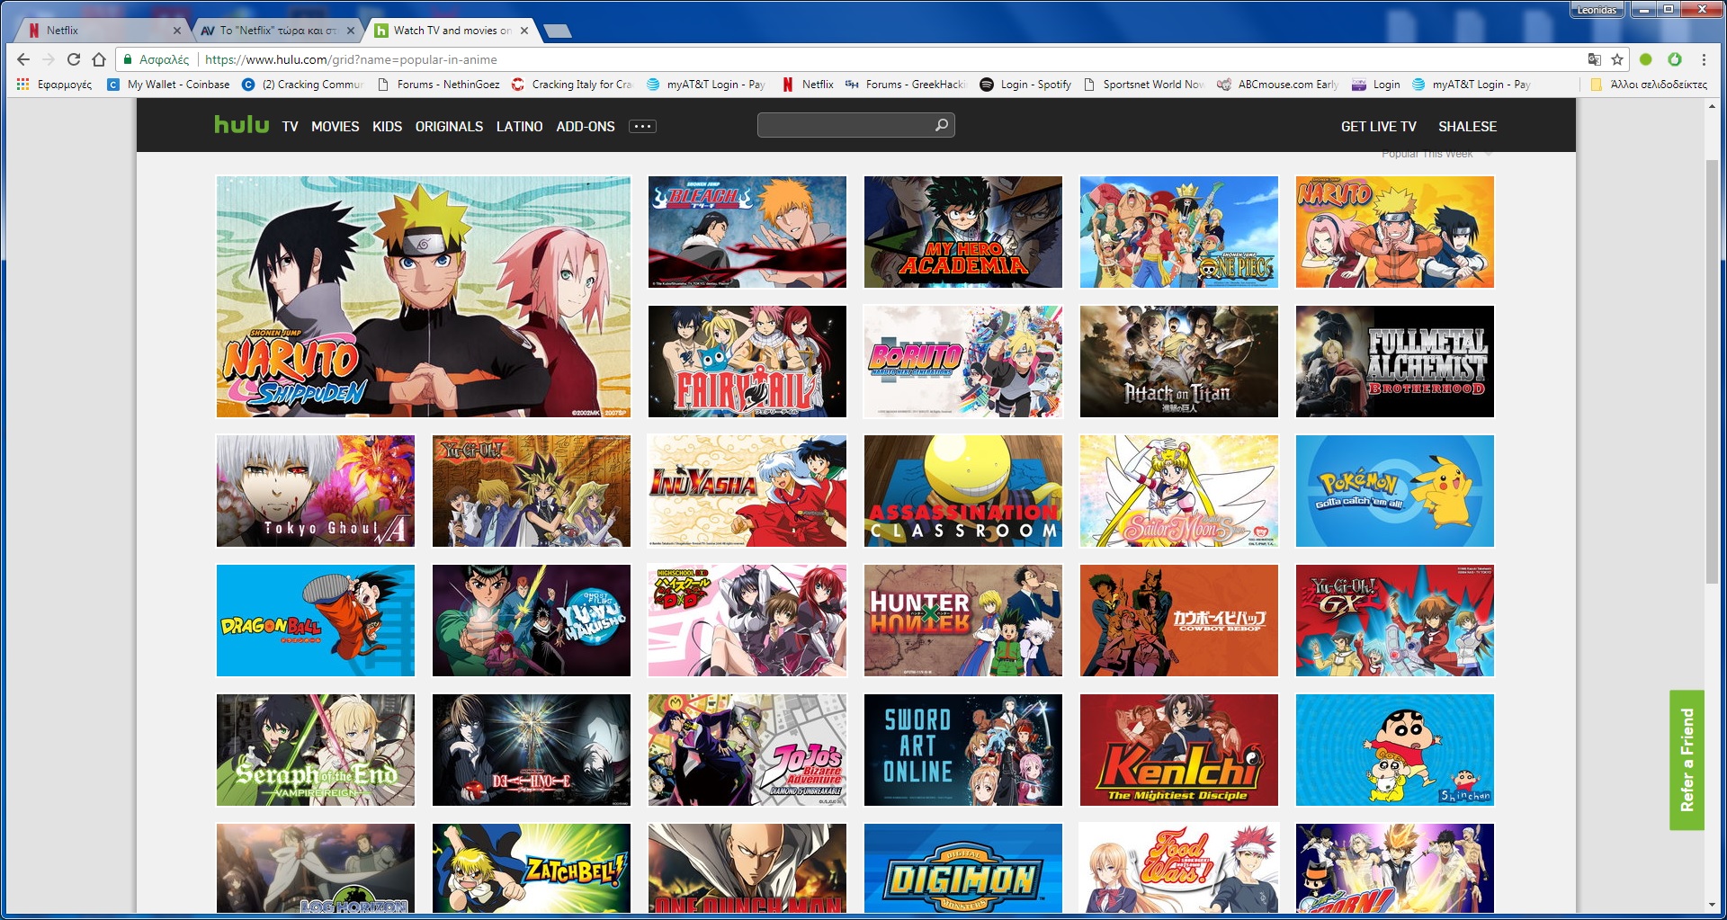
Task: Open the InuYasha thumbnail
Action: point(747,491)
